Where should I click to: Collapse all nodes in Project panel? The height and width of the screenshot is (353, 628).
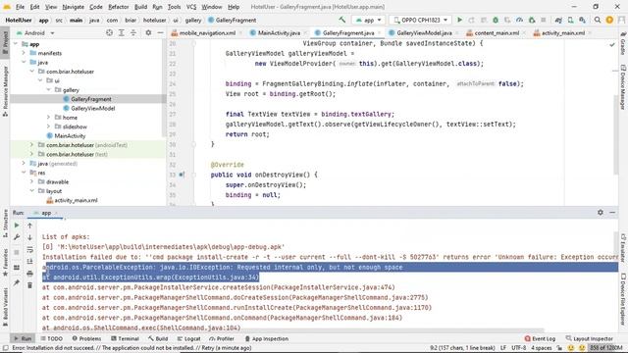[133, 32]
